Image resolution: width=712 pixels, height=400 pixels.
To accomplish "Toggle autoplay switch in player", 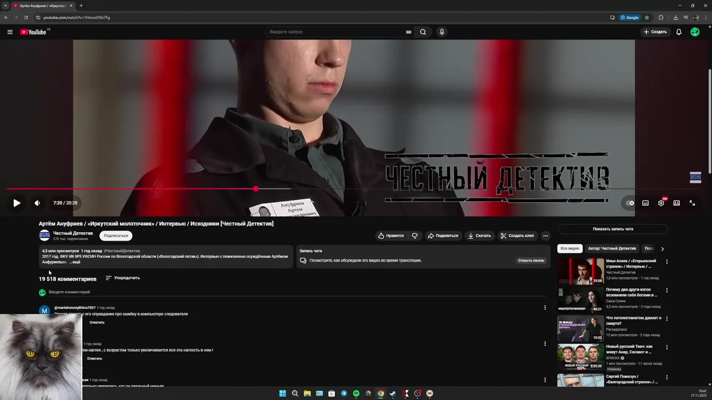I will pyautogui.click(x=630, y=203).
